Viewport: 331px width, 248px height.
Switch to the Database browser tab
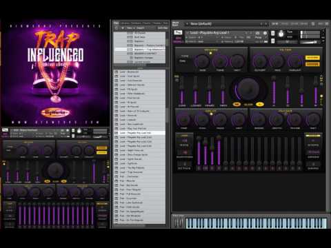(x=136, y=23)
